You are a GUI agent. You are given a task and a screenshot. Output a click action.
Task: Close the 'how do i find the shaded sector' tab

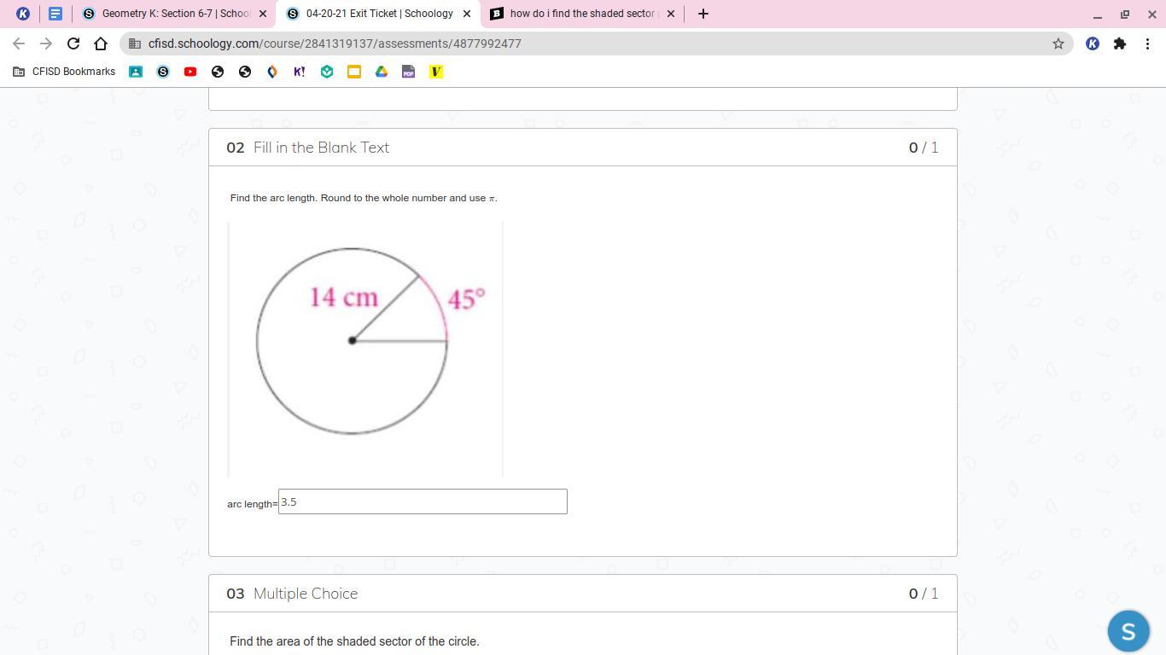671,14
